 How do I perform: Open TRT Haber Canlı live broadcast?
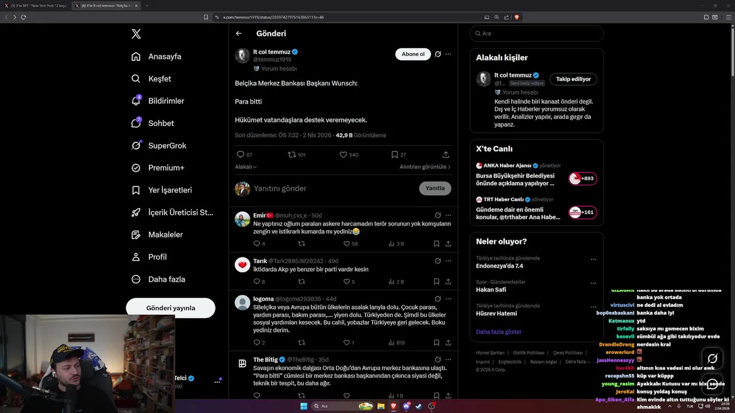pos(536,209)
